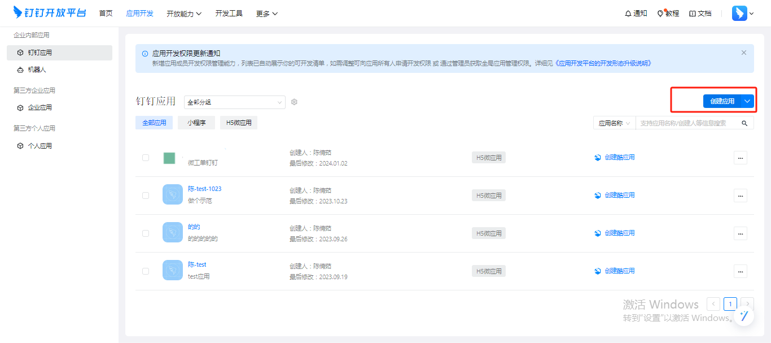
Task: Click the floating assistant icon bottom right
Action: (x=744, y=316)
